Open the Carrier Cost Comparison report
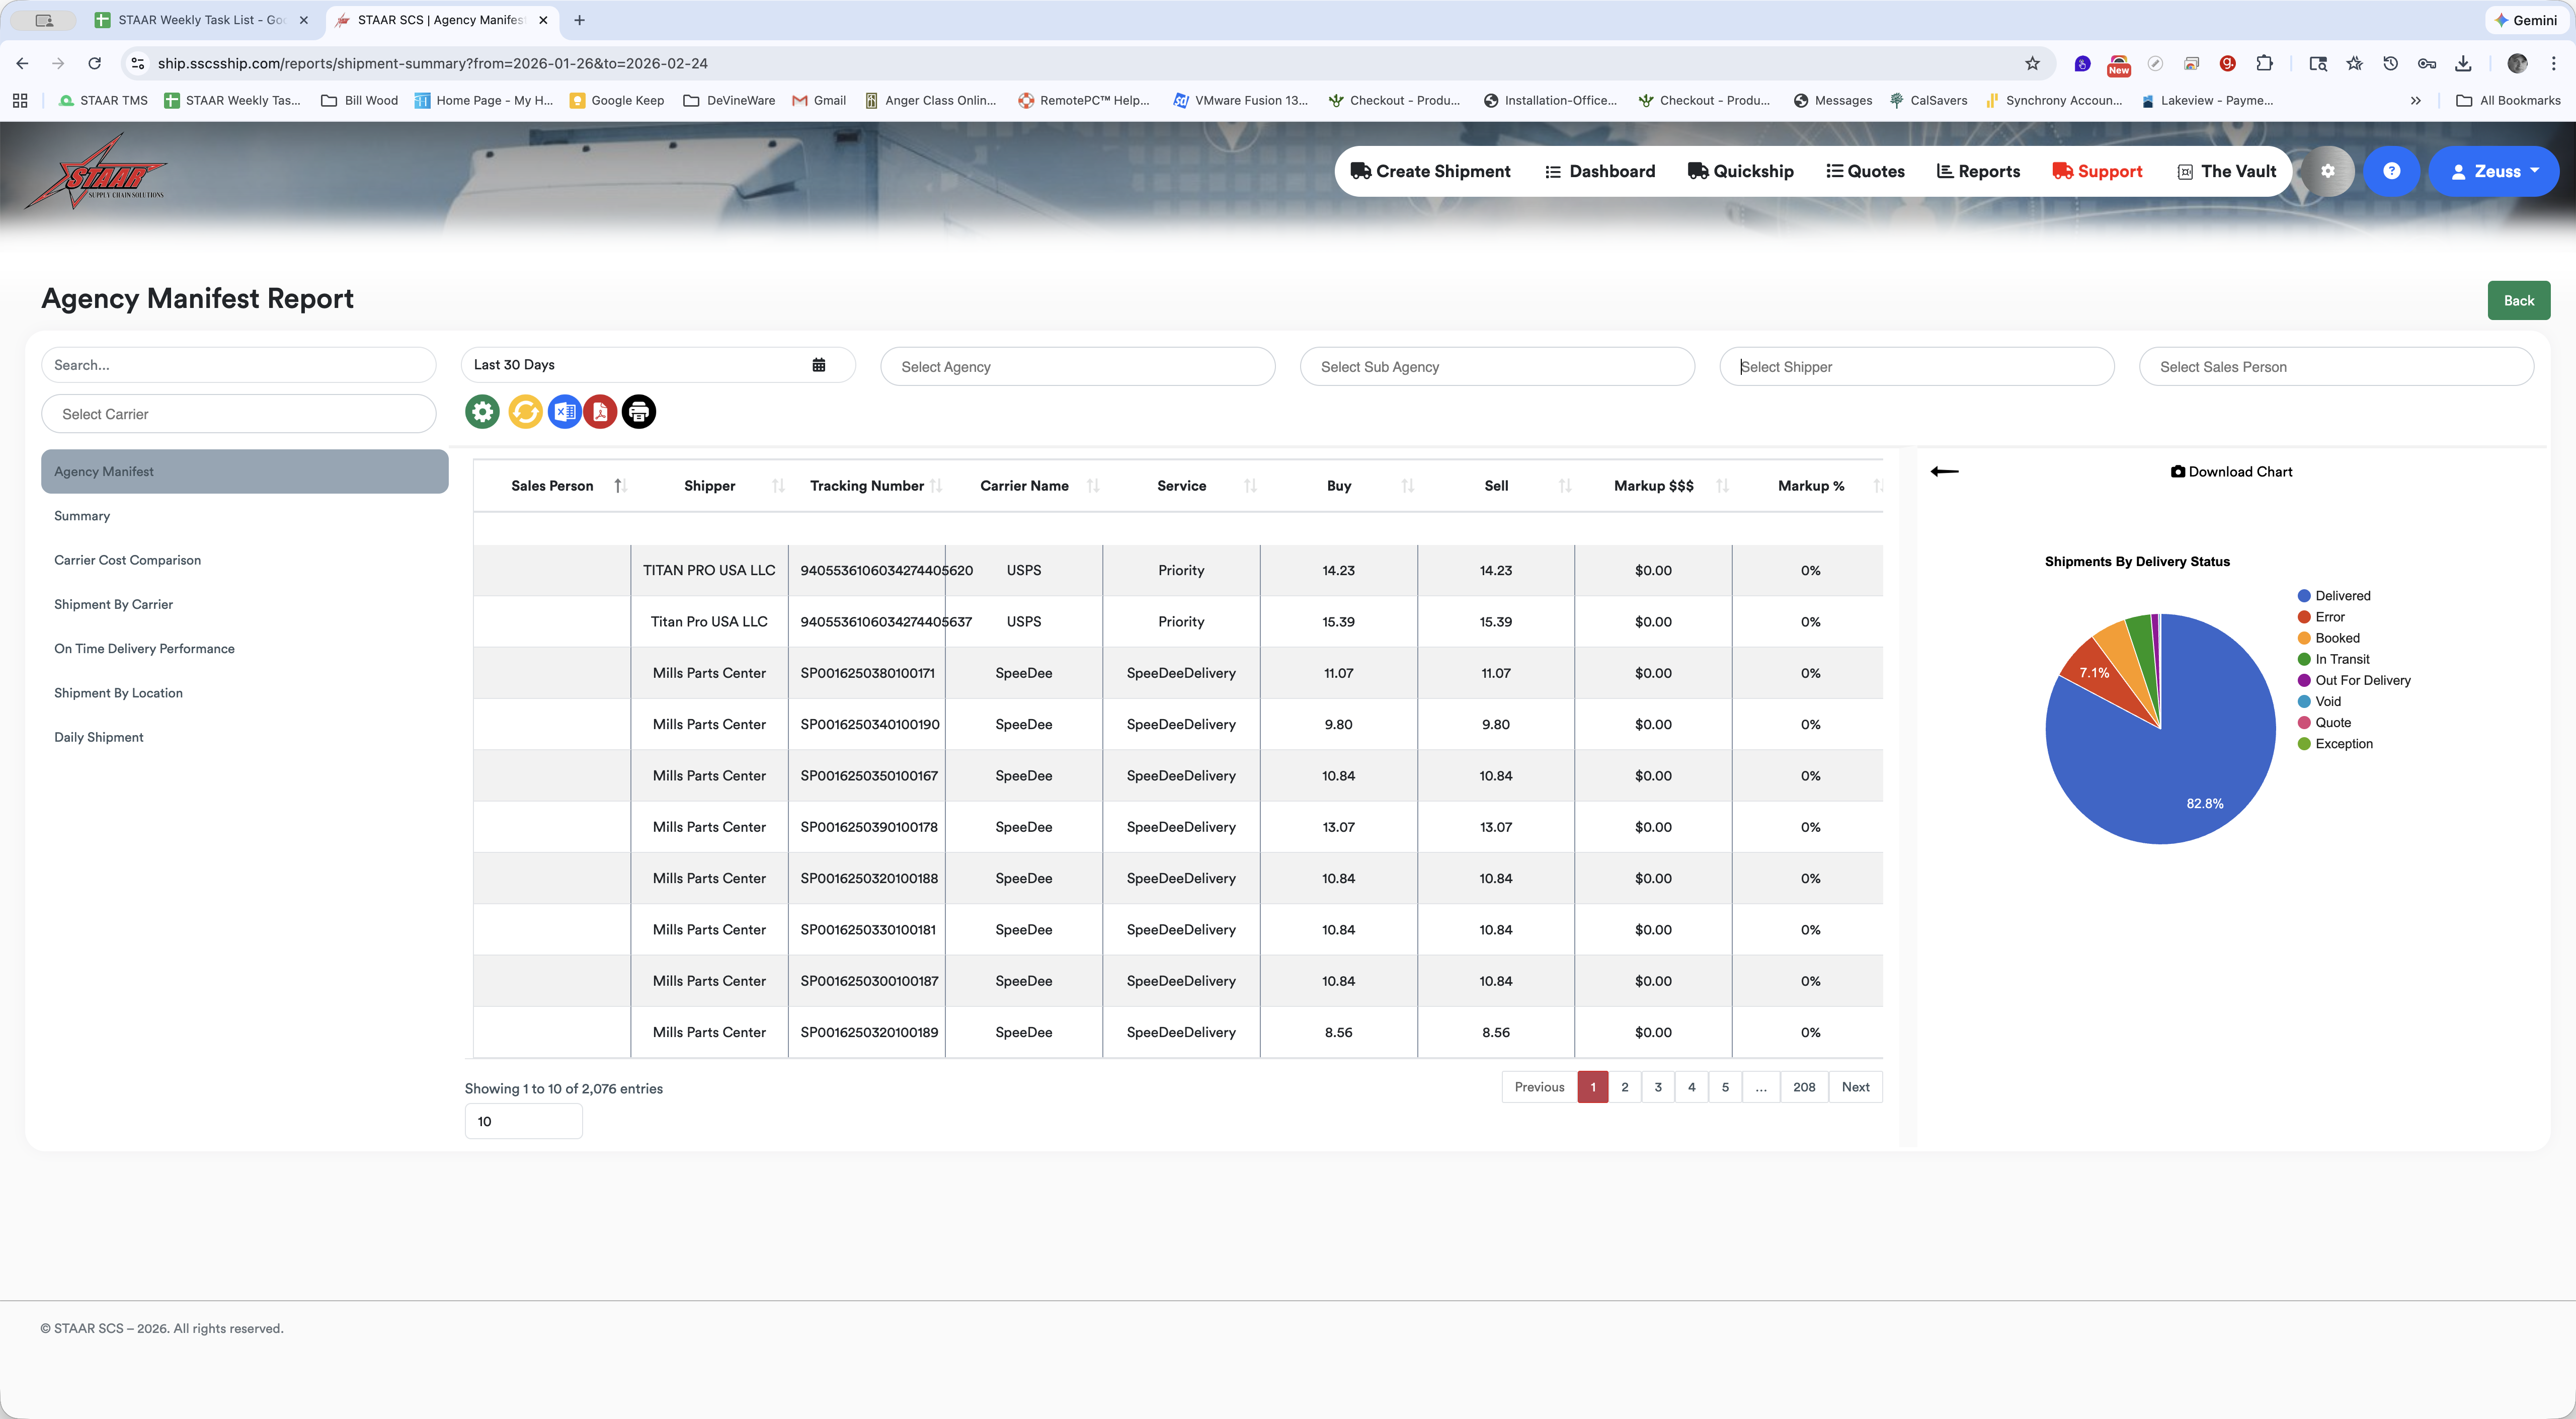Image resolution: width=2576 pixels, height=1419 pixels. (x=127, y=560)
